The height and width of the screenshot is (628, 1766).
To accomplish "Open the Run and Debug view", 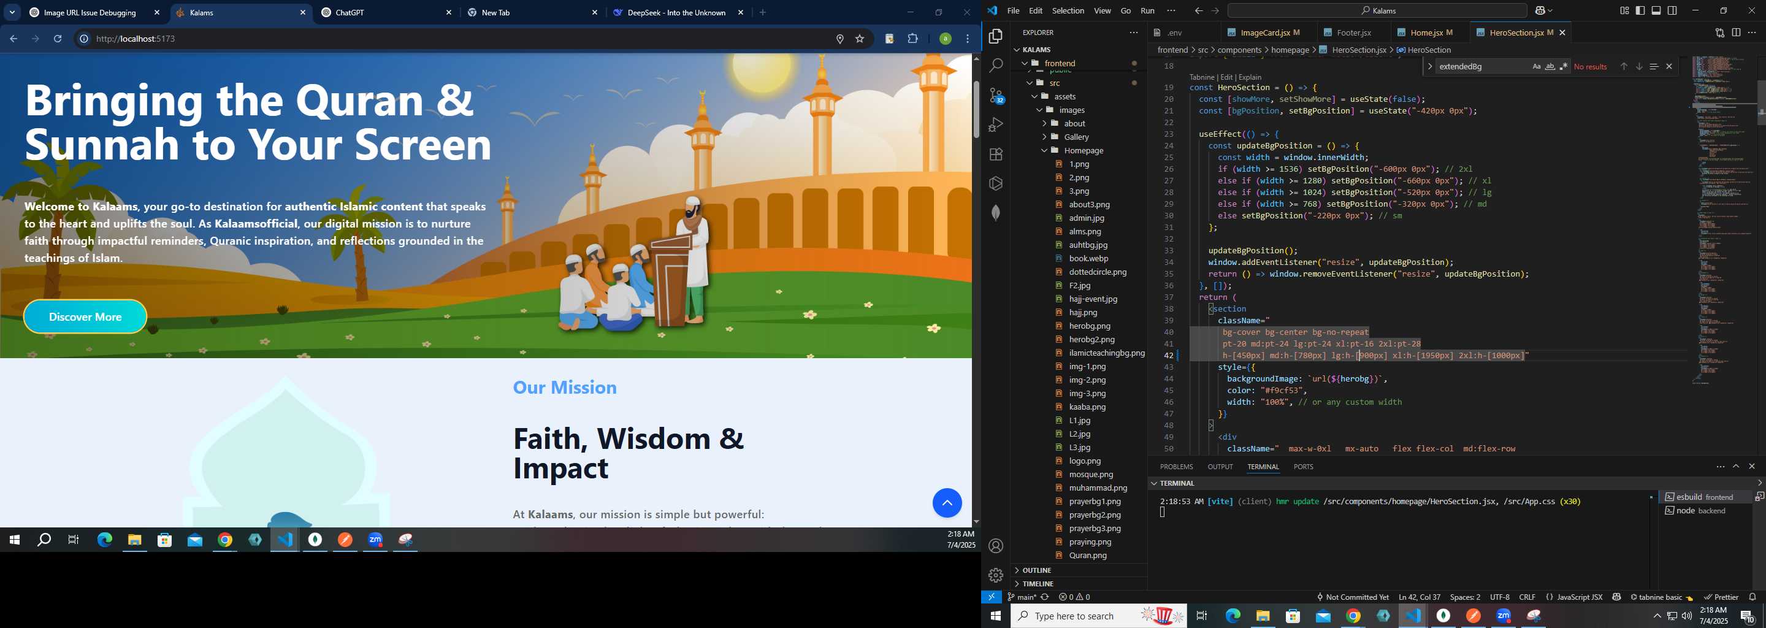I will point(995,124).
